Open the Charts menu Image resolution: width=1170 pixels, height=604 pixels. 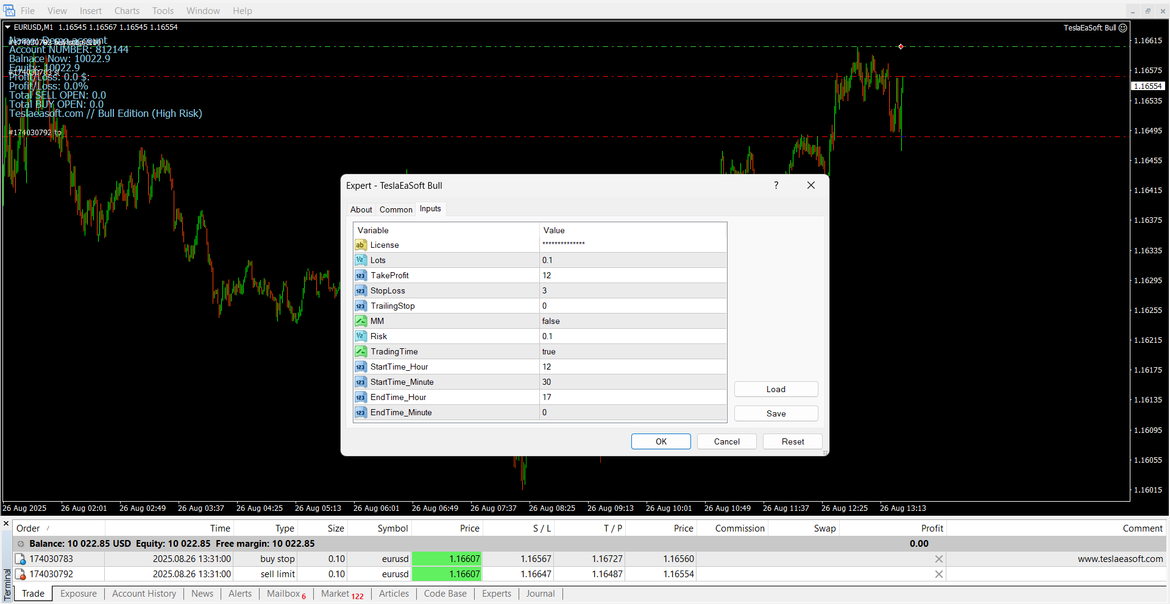coord(127,11)
